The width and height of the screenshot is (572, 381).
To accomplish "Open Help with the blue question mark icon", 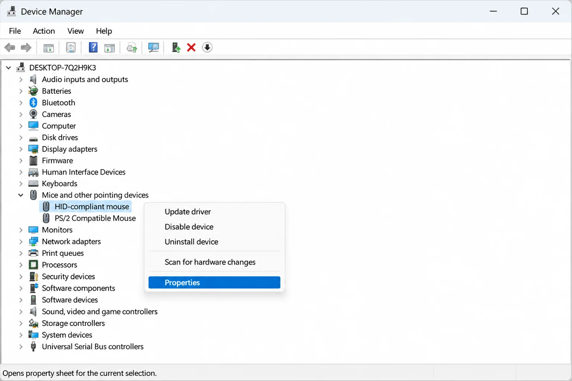I will click(x=93, y=48).
